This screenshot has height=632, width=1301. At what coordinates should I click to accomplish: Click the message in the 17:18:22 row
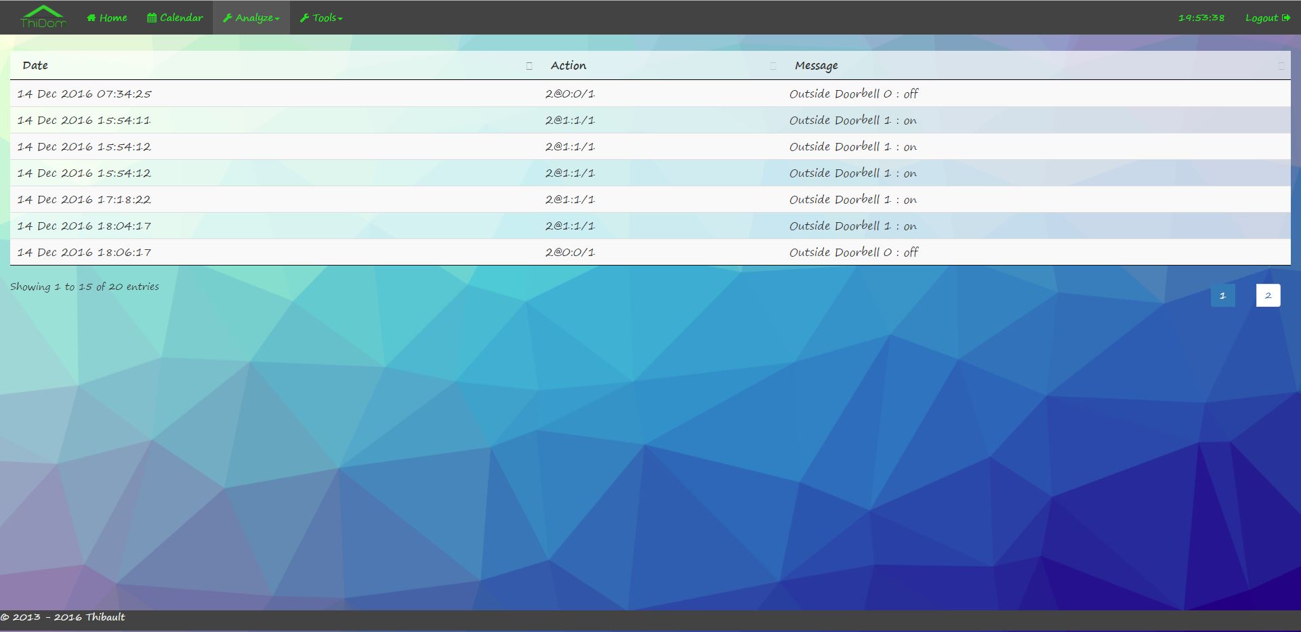(x=853, y=200)
